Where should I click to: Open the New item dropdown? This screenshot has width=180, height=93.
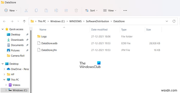pyautogui.click(x=11, y=10)
